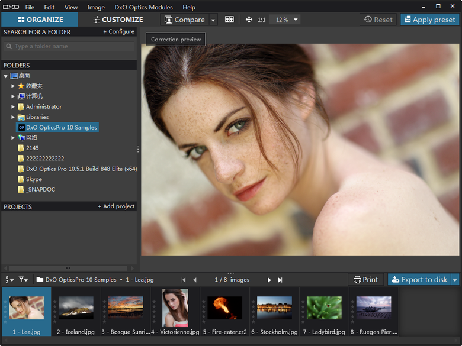
Task: Expand the Administrator folder tree node
Action: pyautogui.click(x=13, y=107)
